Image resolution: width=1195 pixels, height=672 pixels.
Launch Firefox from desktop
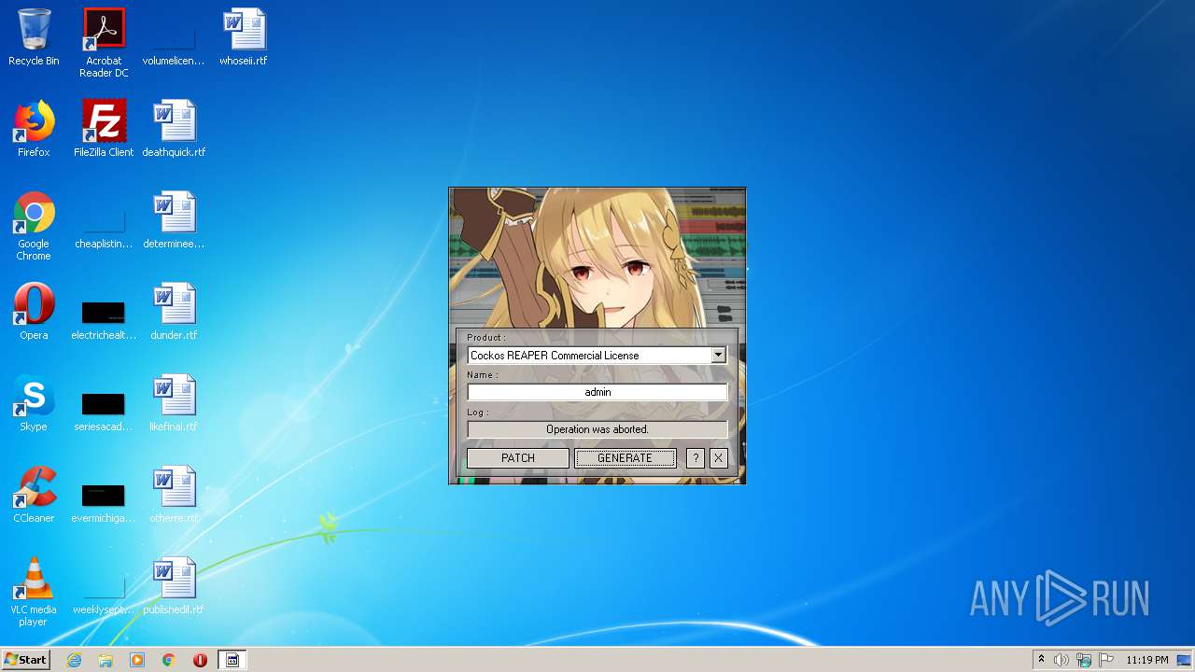pos(34,129)
